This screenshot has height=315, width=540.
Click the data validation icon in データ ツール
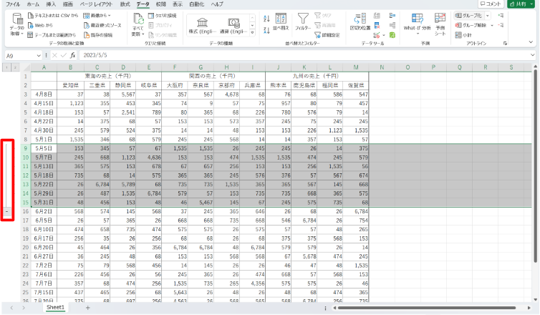point(377,35)
